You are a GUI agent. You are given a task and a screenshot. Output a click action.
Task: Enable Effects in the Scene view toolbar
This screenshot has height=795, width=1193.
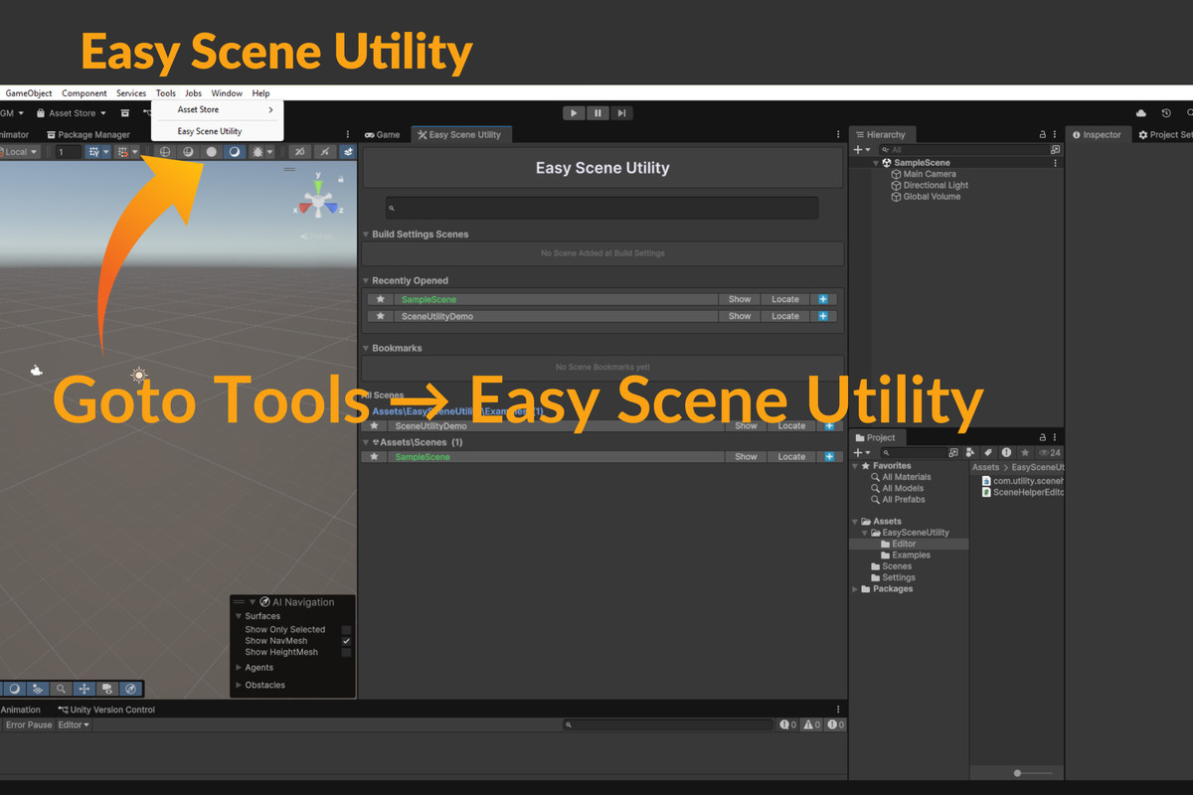[235, 151]
